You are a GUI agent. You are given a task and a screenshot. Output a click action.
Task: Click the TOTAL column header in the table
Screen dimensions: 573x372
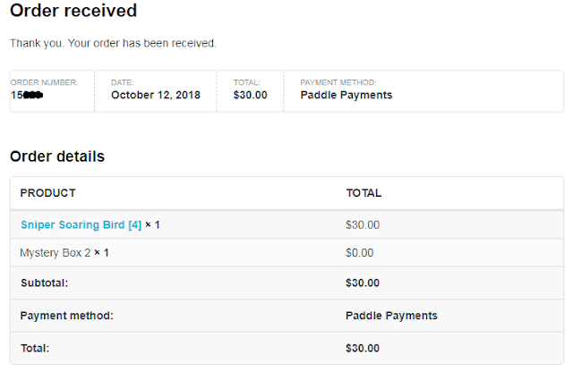click(363, 193)
